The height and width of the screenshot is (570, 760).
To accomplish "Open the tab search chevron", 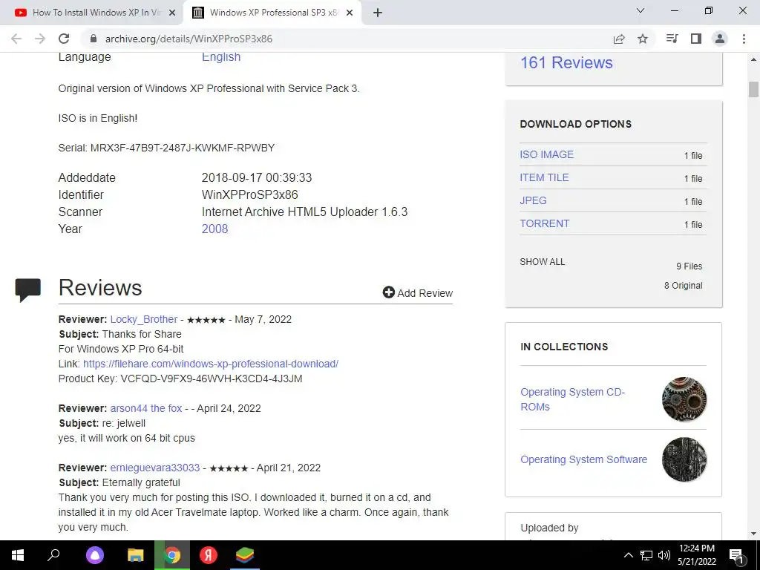I will point(641,10).
